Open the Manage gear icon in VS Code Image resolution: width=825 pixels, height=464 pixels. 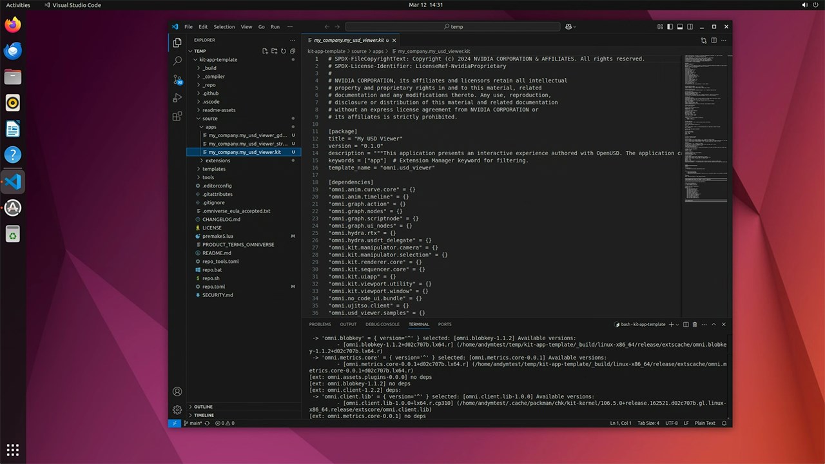[x=177, y=410]
